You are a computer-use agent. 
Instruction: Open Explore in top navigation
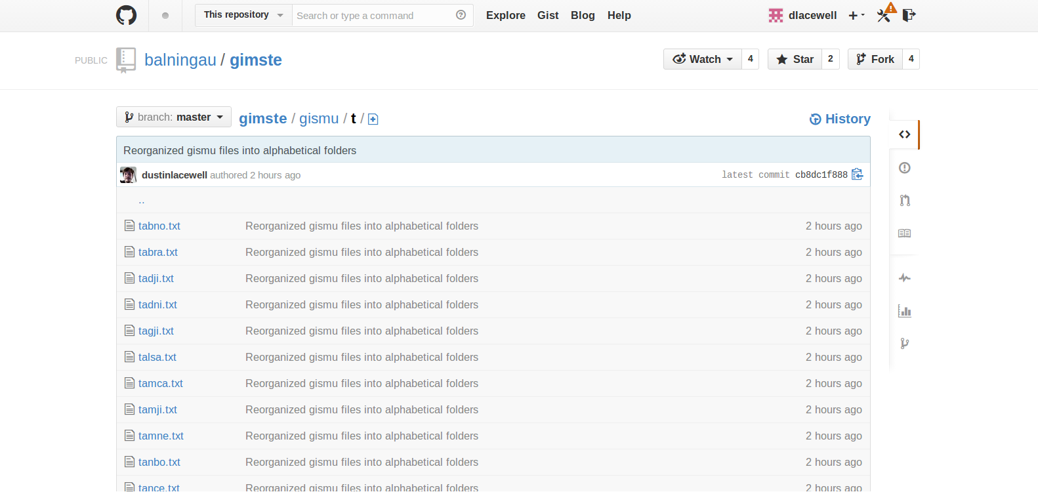(506, 15)
